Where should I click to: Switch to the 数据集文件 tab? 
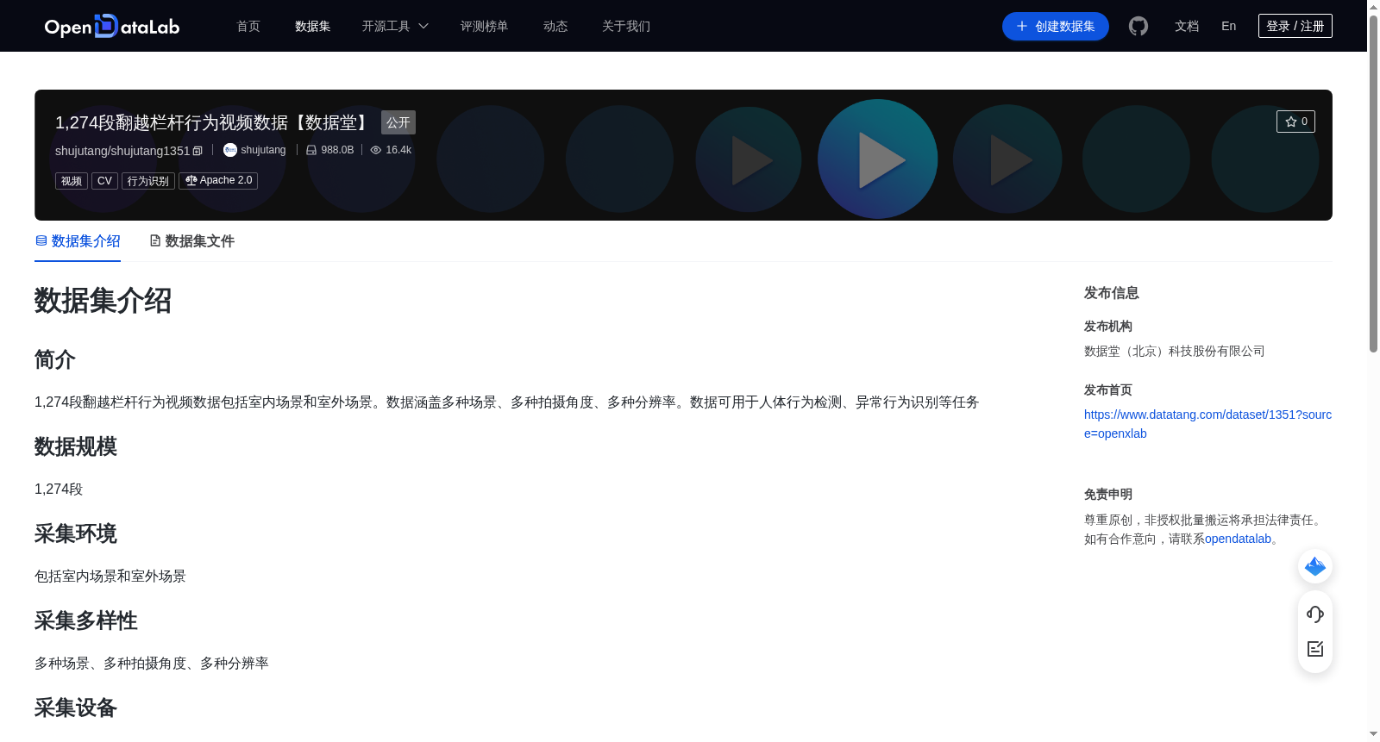coord(191,241)
